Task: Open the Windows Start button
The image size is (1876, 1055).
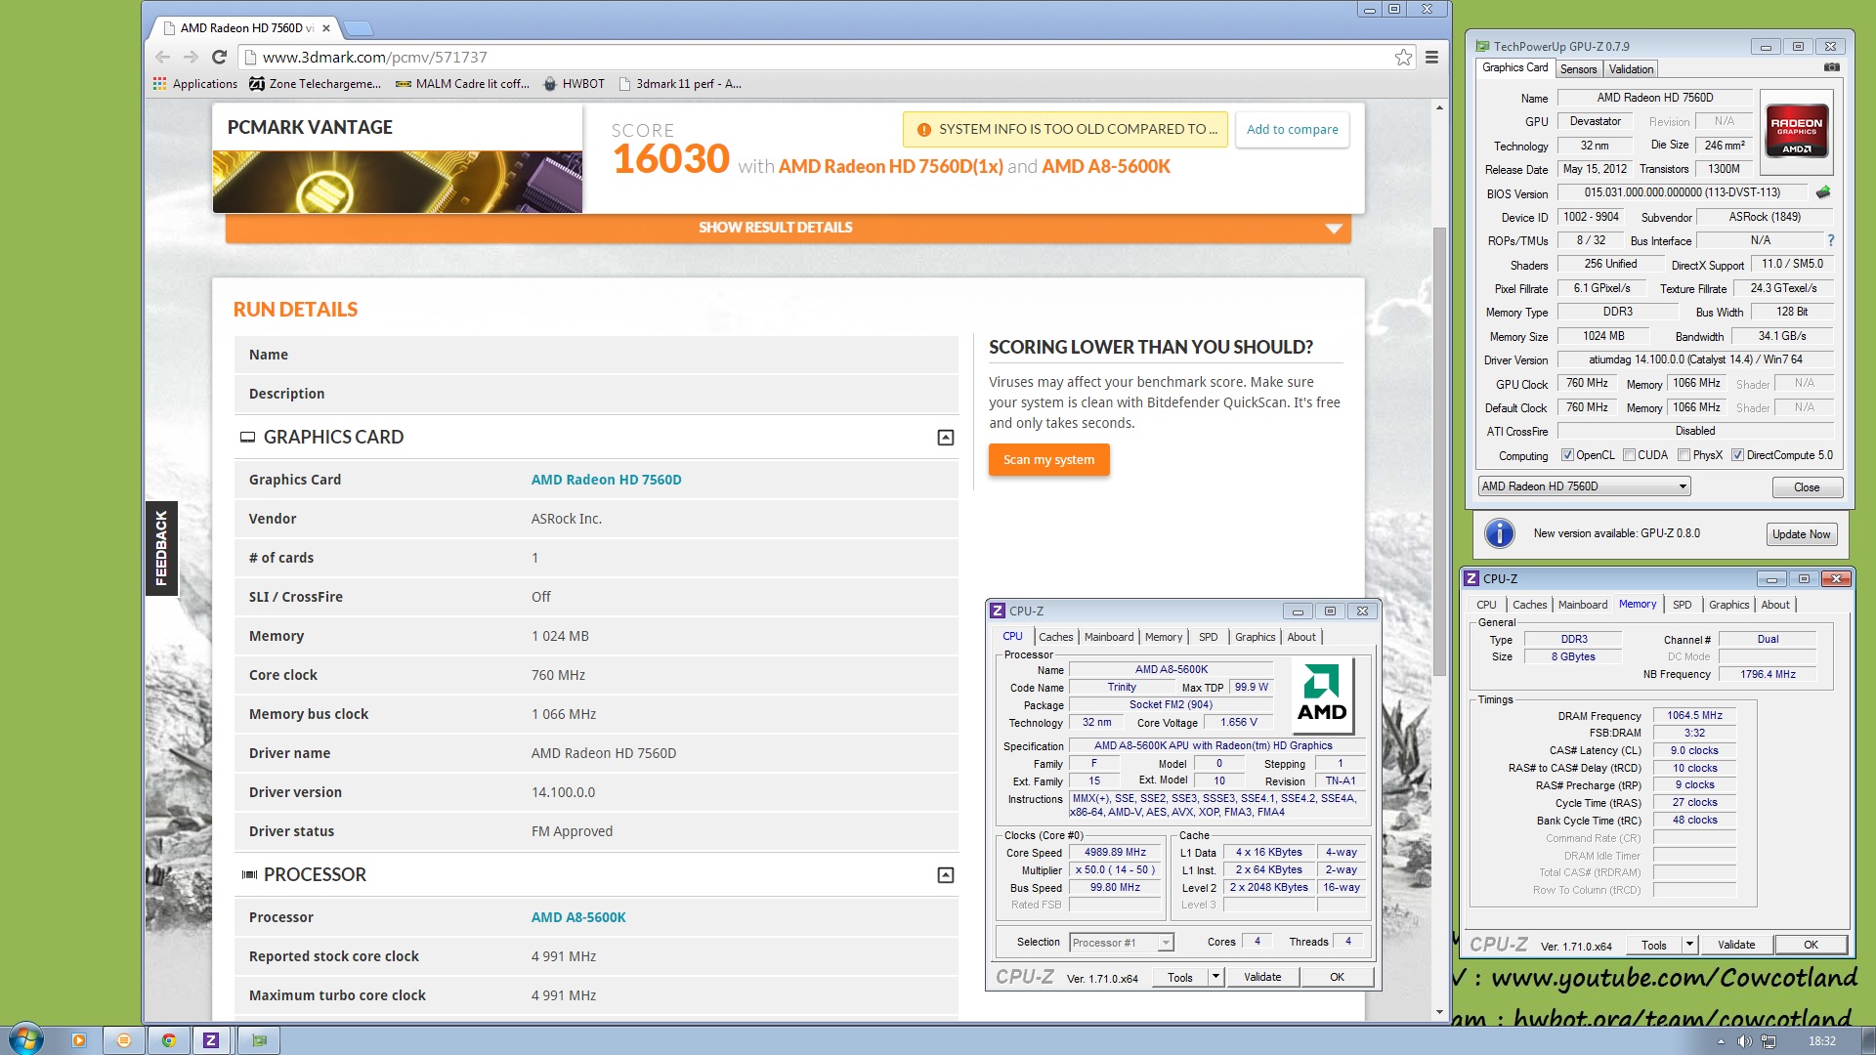Action: click(26, 1039)
